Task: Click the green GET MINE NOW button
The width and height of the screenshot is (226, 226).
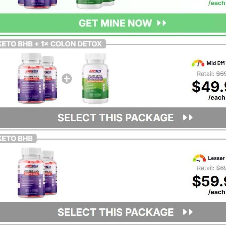Action: pyautogui.click(x=113, y=23)
